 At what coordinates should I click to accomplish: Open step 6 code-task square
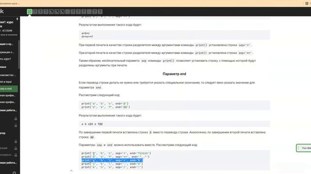point(57,12)
